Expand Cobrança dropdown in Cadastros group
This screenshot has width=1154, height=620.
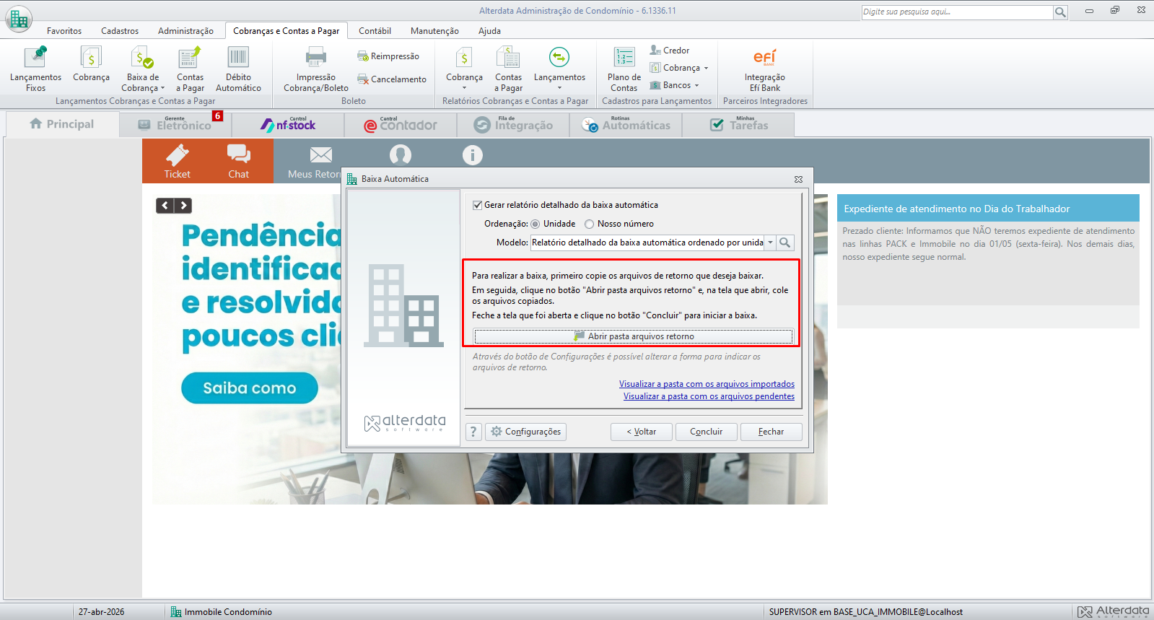pos(706,68)
